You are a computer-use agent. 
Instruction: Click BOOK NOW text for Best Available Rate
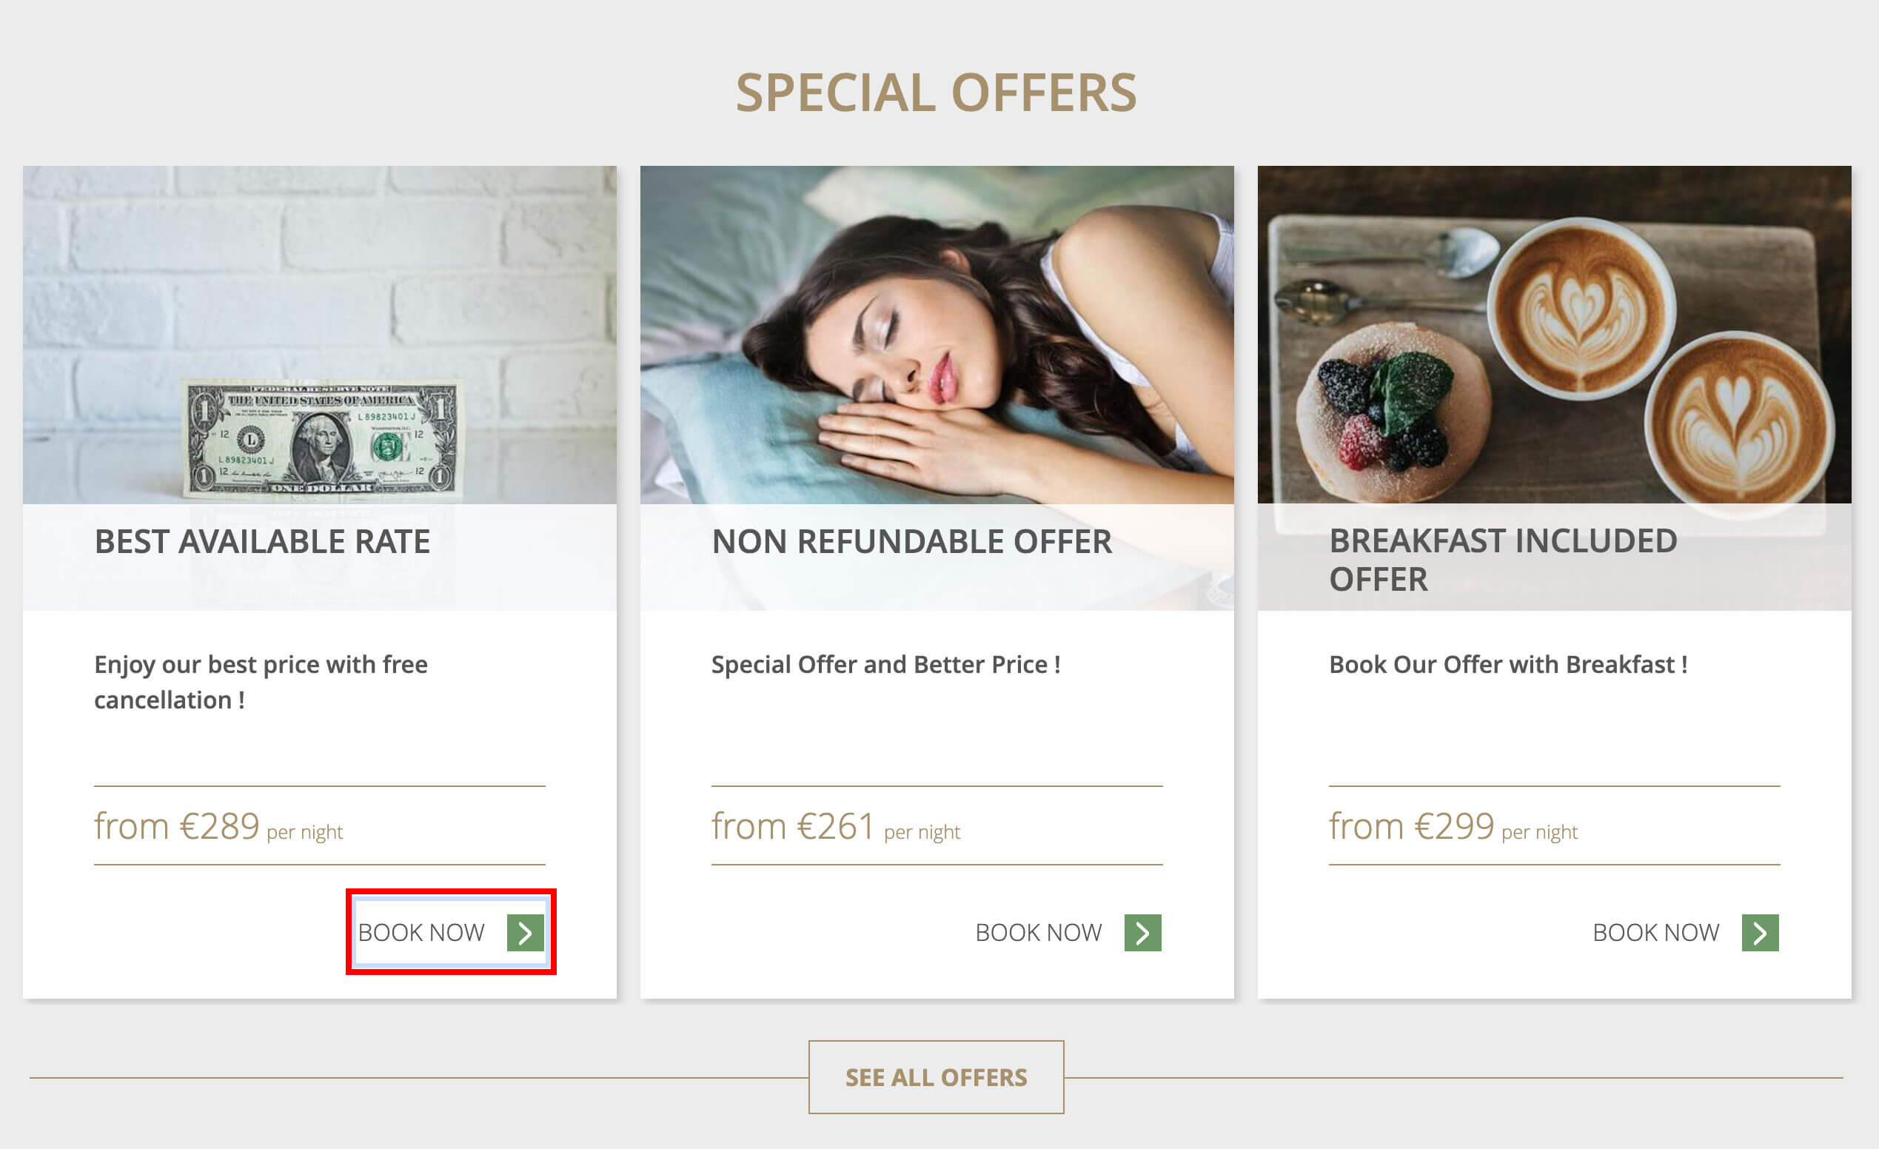pyautogui.click(x=421, y=933)
